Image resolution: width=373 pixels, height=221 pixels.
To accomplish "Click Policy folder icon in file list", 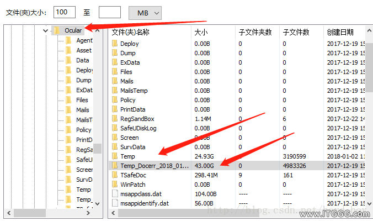I will click(x=115, y=100).
